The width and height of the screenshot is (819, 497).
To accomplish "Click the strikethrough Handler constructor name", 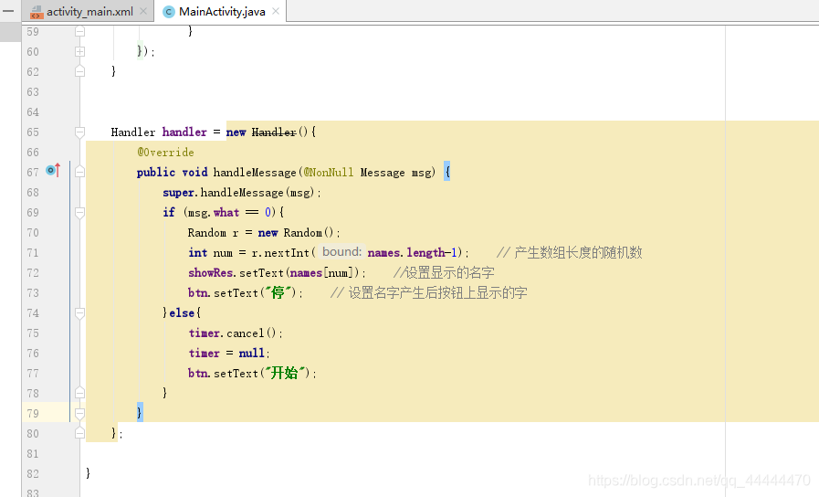I will pos(274,132).
